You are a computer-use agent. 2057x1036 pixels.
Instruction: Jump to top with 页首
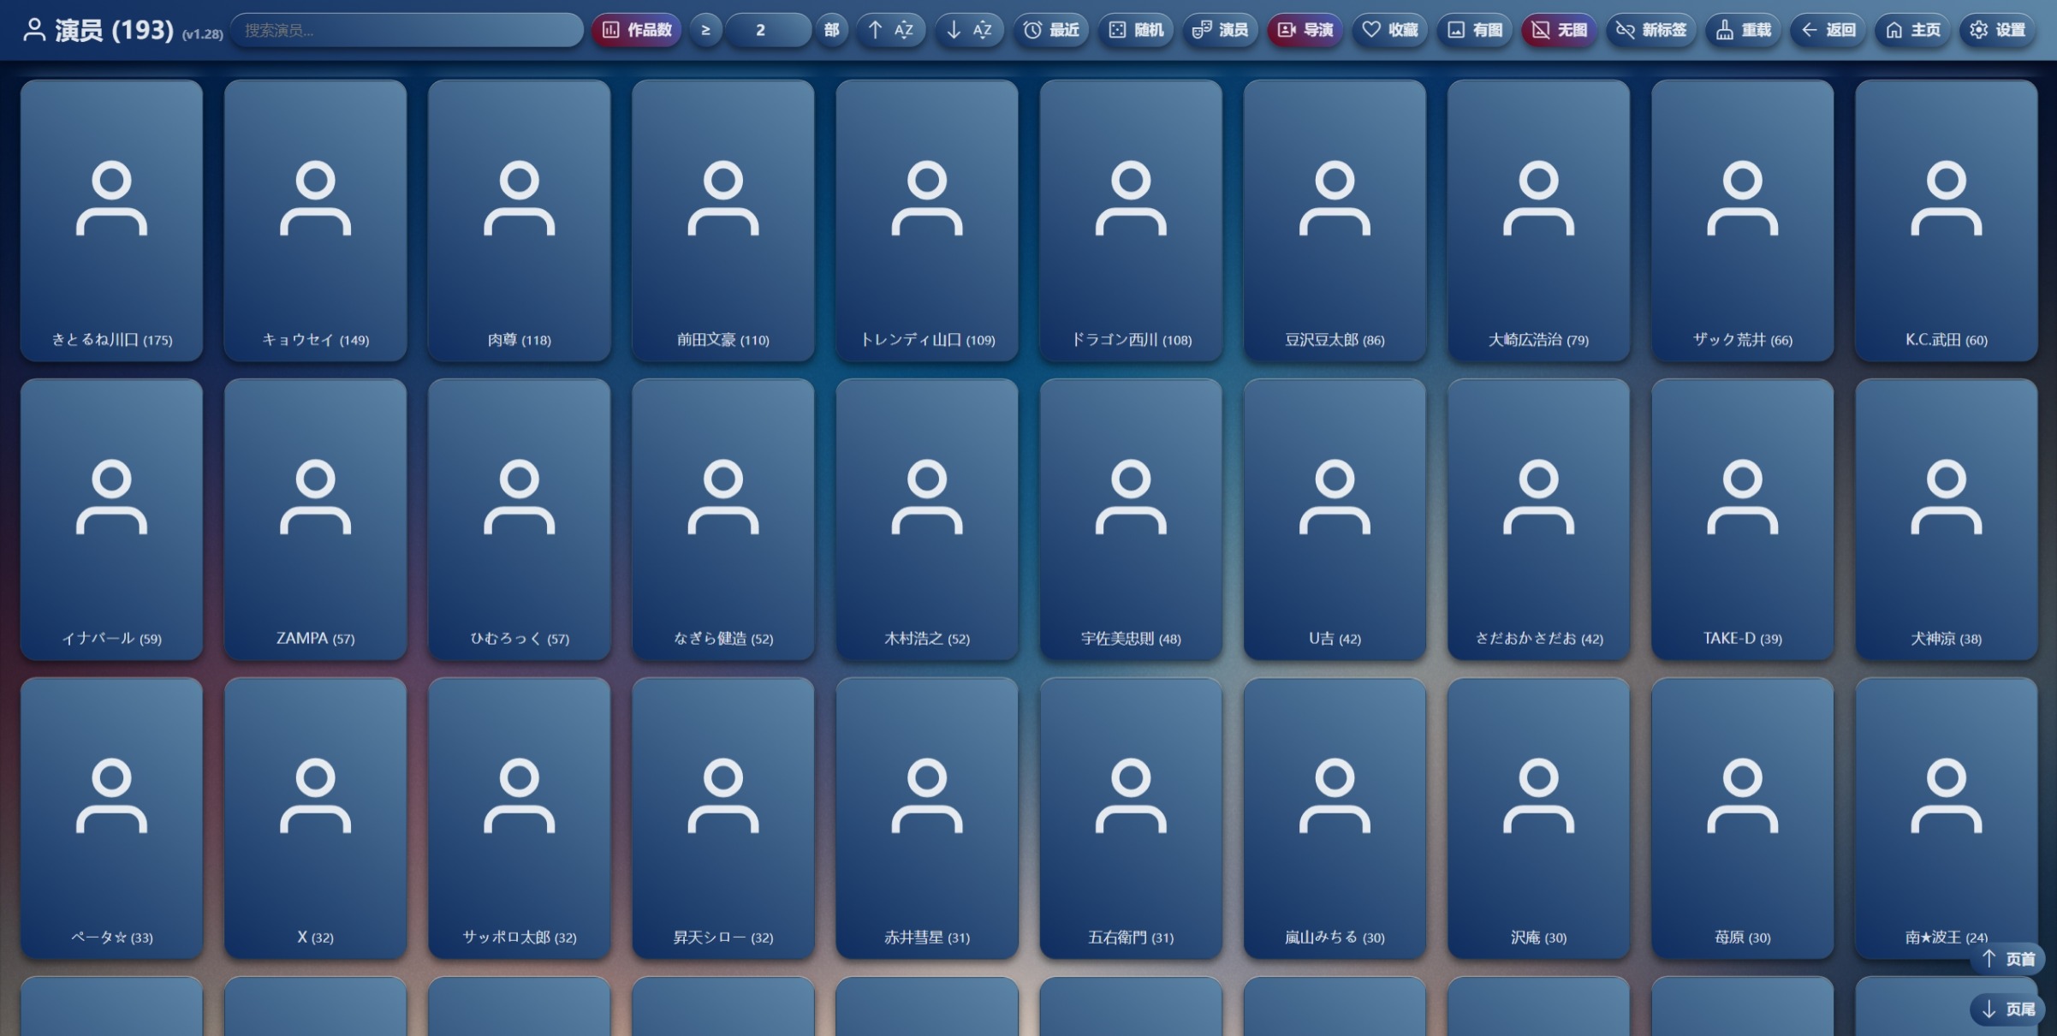[x=2007, y=959]
